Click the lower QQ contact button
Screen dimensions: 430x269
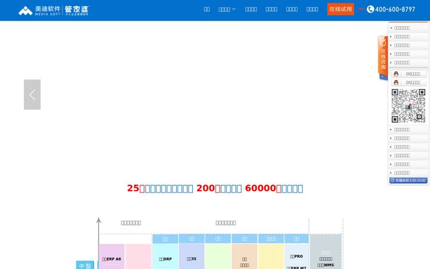(x=408, y=82)
